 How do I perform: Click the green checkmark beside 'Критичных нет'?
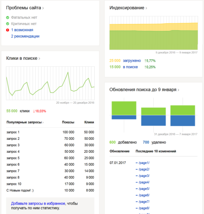7,24
